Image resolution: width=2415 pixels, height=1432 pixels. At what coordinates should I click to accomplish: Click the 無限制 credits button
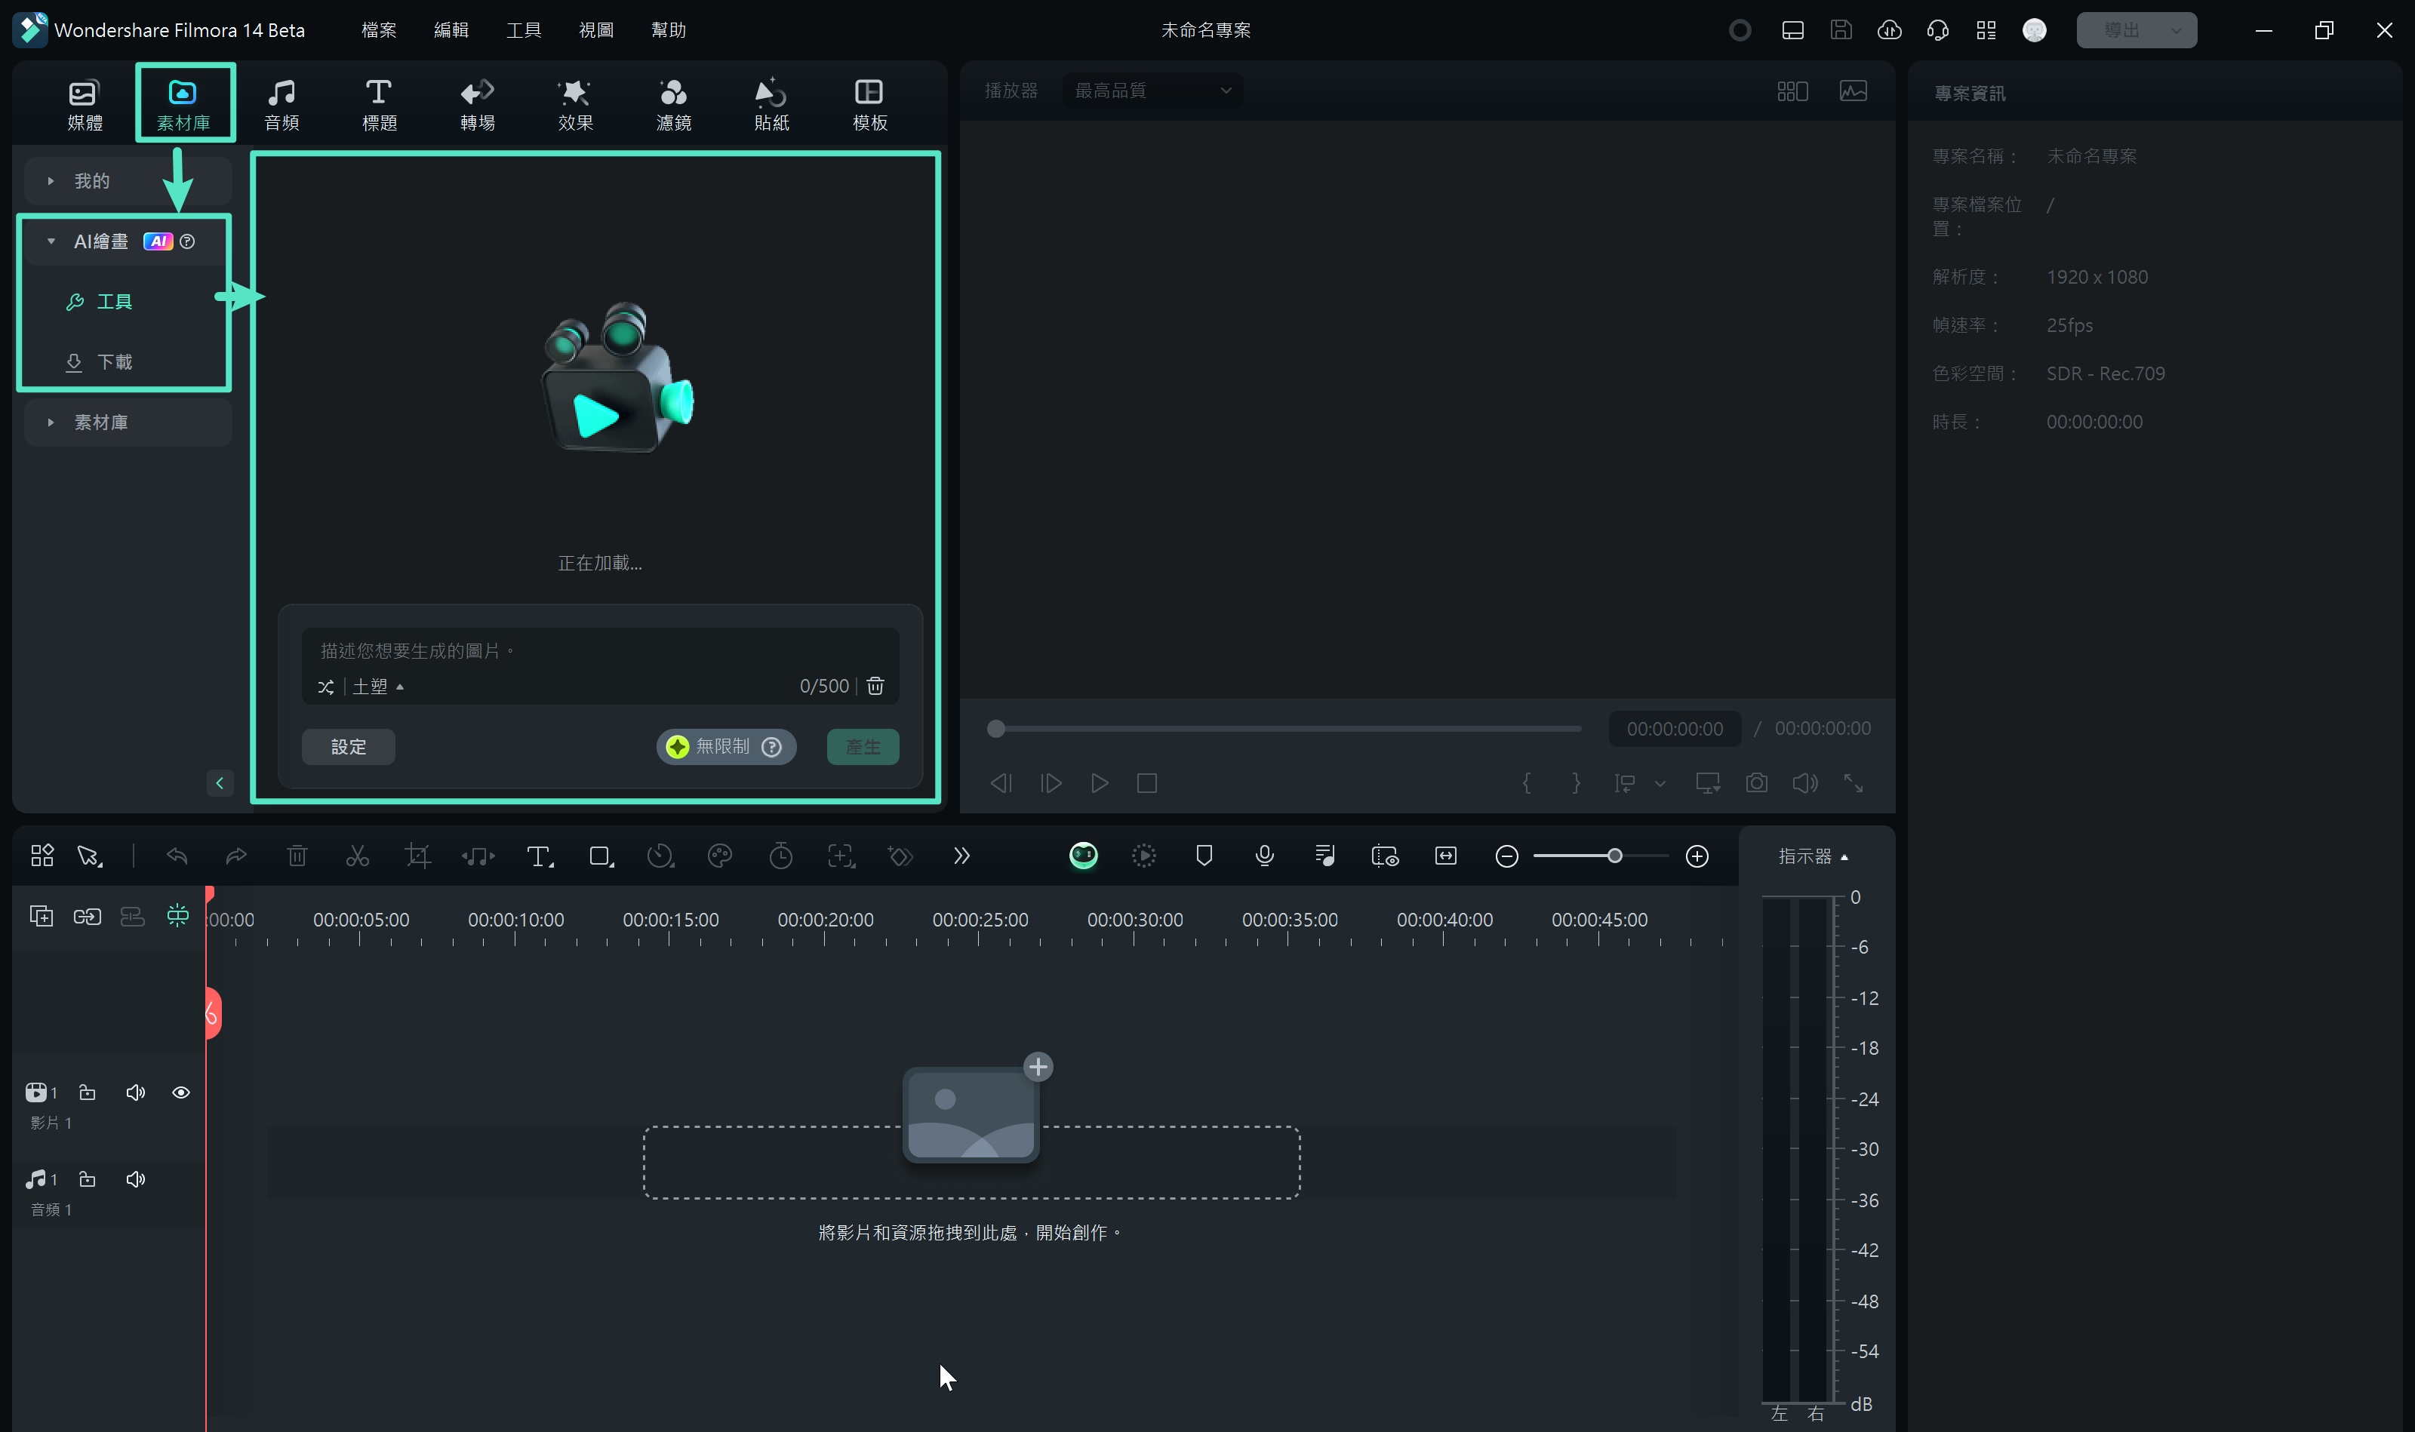tap(726, 747)
